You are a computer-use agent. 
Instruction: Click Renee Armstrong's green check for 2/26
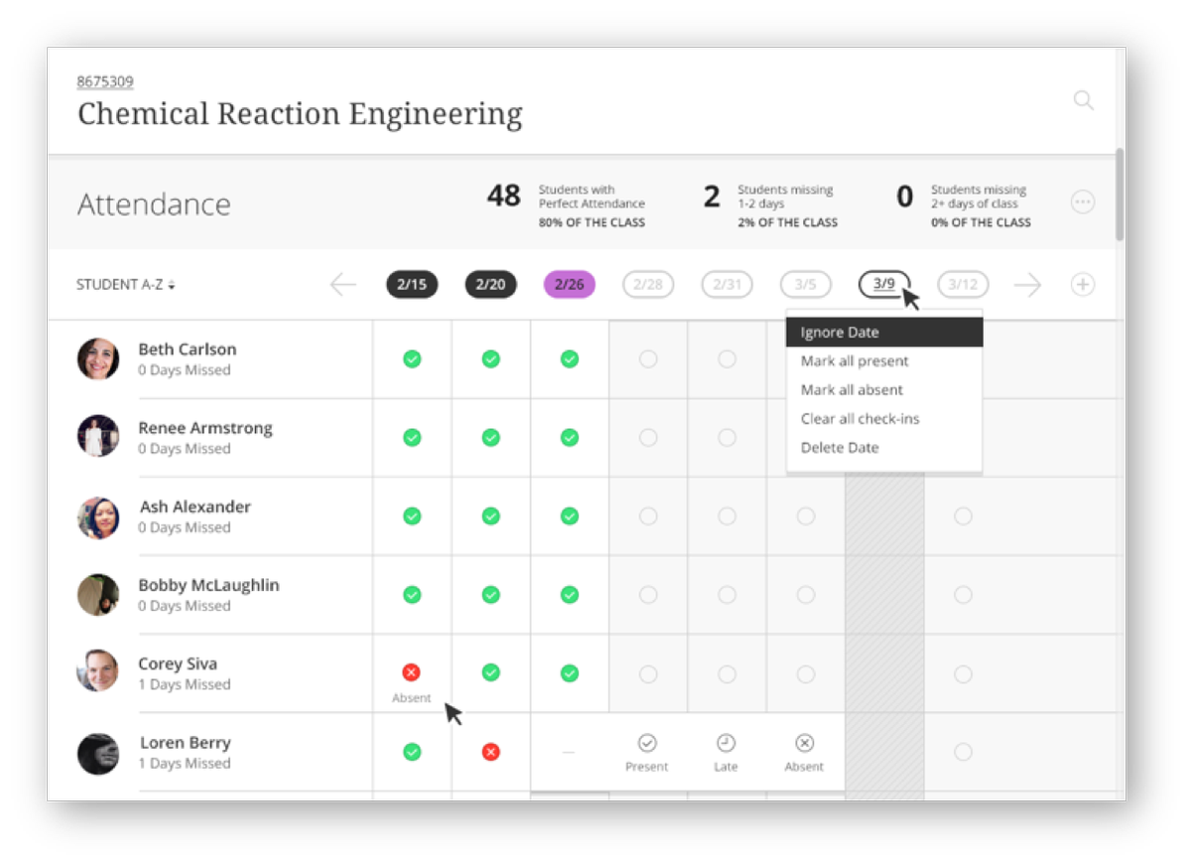570,437
